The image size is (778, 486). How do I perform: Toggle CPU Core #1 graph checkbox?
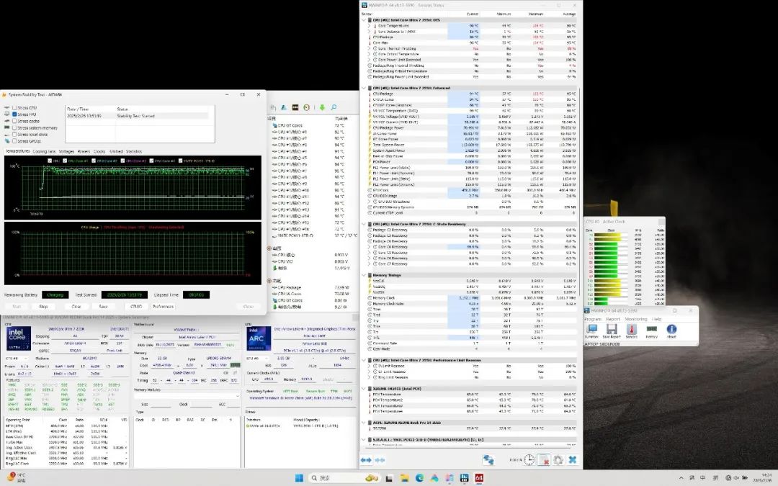point(65,161)
